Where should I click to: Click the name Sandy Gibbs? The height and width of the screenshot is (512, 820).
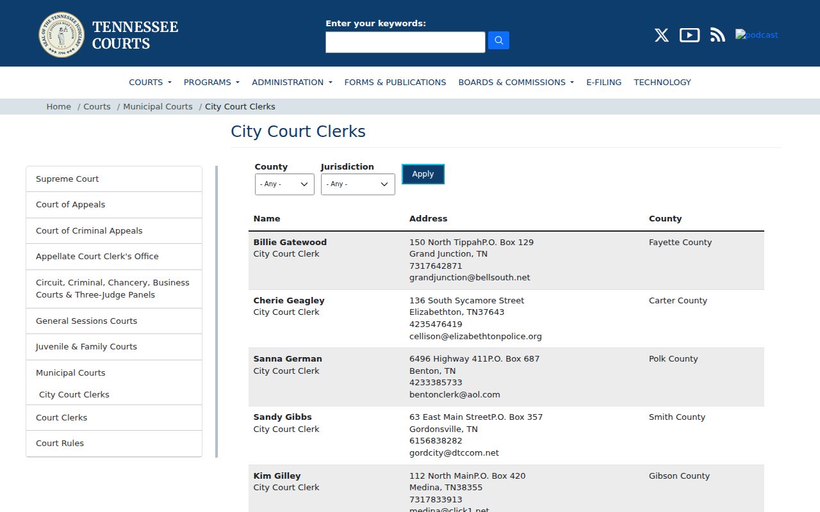click(x=283, y=417)
